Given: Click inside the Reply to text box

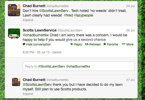Looking at the screenshot, I should click(x=79, y=66).
